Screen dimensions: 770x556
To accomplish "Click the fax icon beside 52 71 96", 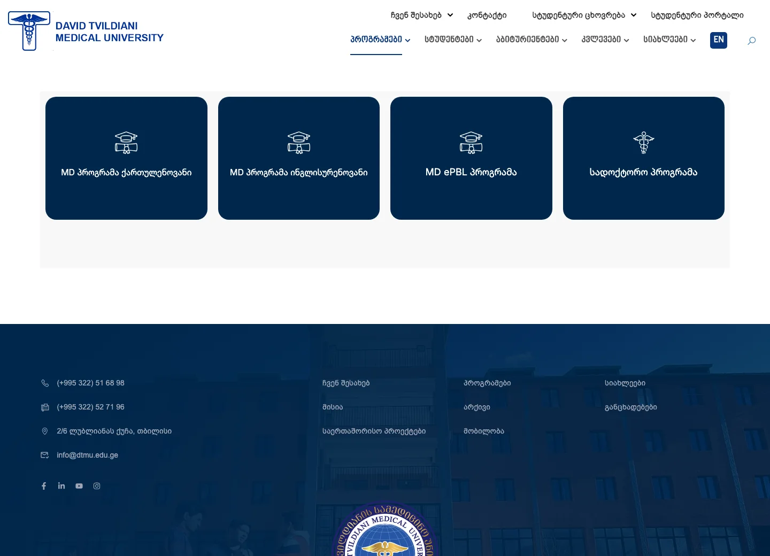I will tap(45, 407).
